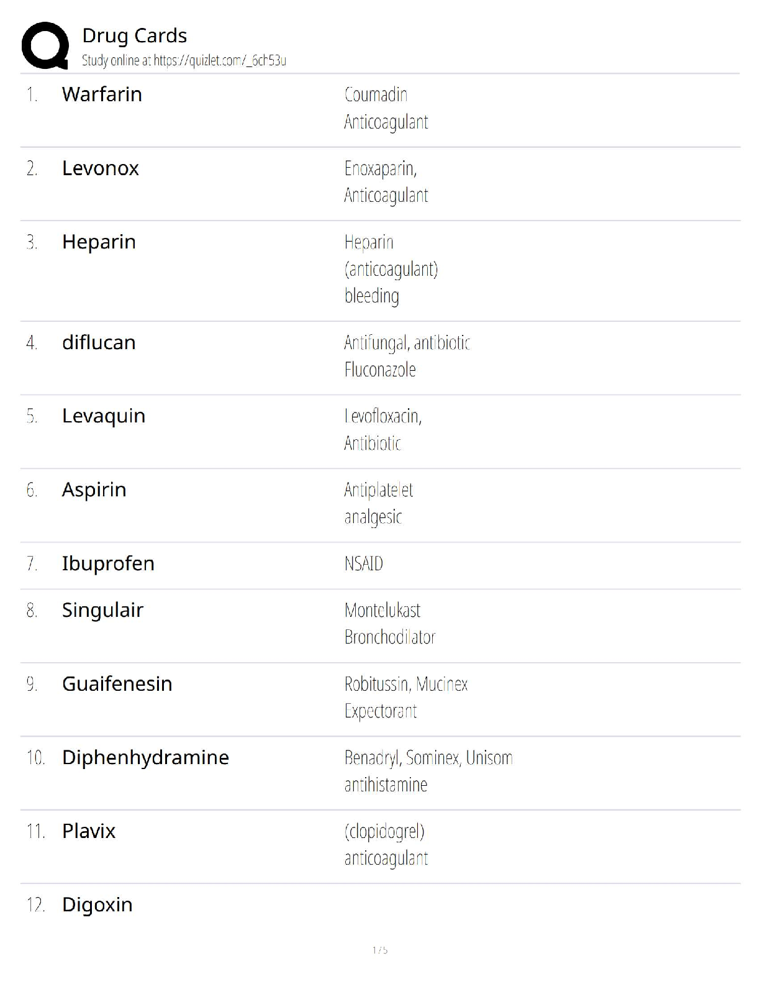
Task: Click the Drug Cards title
Action: 134,36
